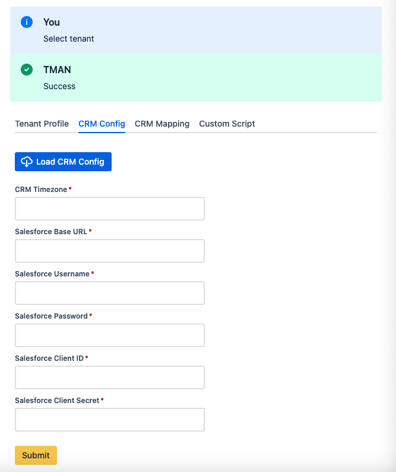Click the TMAN Success notification banner
This screenshot has width=396, height=472.
pyautogui.click(x=196, y=78)
